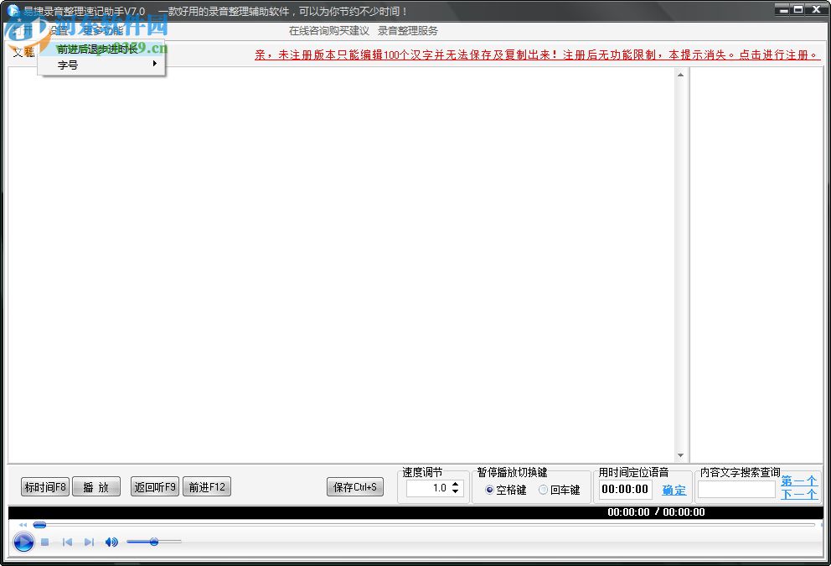Image resolution: width=831 pixels, height=566 pixels.
Task: Click 第一个 to find the first search match
Action: point(797,480)
